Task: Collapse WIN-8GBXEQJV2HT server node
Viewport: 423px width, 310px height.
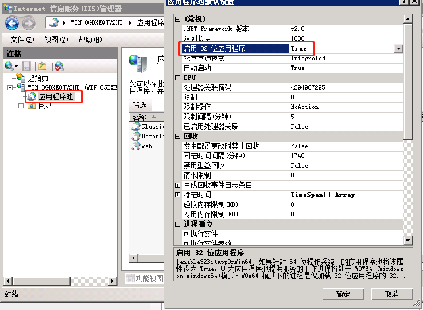Action: point(10,87)
